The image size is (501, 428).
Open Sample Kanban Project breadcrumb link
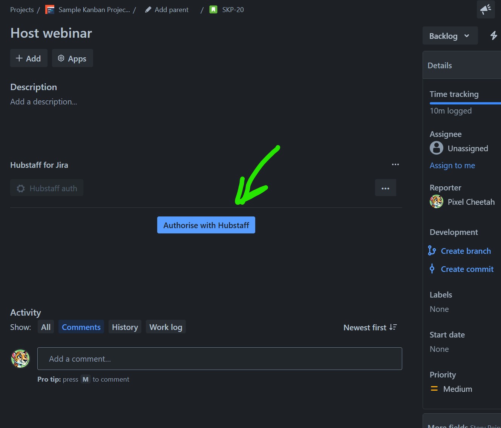point(94,10)
